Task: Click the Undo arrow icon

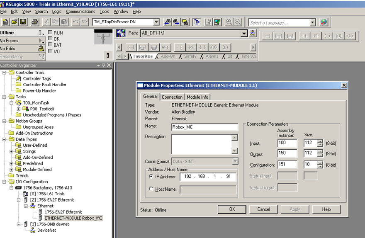Action: [75, 22]
